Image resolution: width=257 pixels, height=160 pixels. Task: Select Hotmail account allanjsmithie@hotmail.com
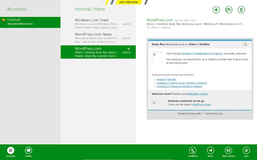point(30,22)
